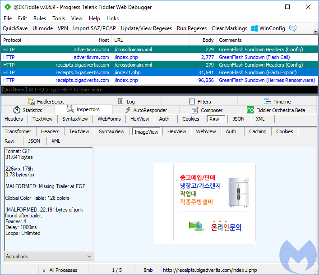The image size is (319, 275).
Task: Switch to the response WebView tab
Action: click(x=205, y=131)
